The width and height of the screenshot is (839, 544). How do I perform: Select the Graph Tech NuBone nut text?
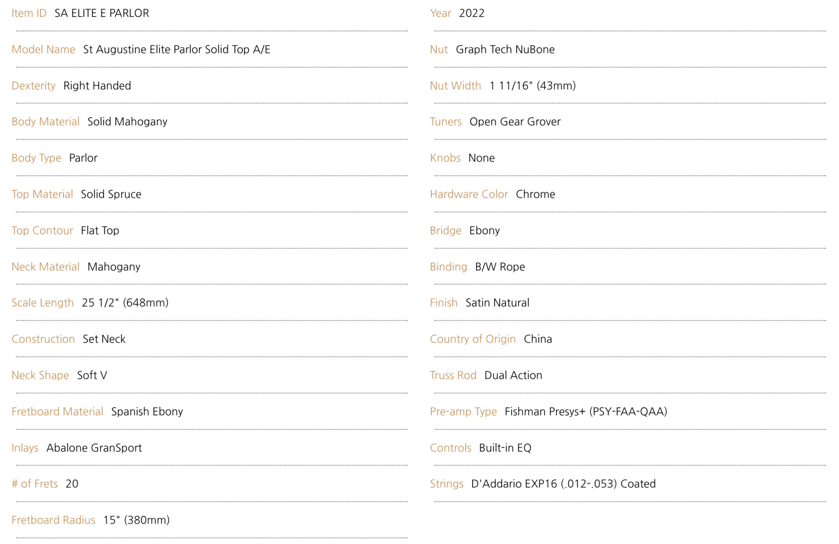click(505, 50)
